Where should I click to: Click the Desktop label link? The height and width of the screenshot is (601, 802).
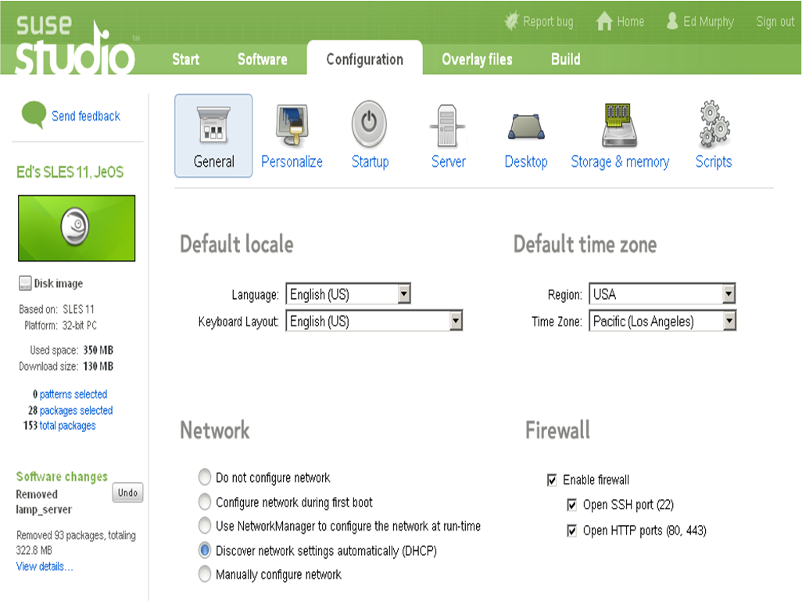(526, 162)
